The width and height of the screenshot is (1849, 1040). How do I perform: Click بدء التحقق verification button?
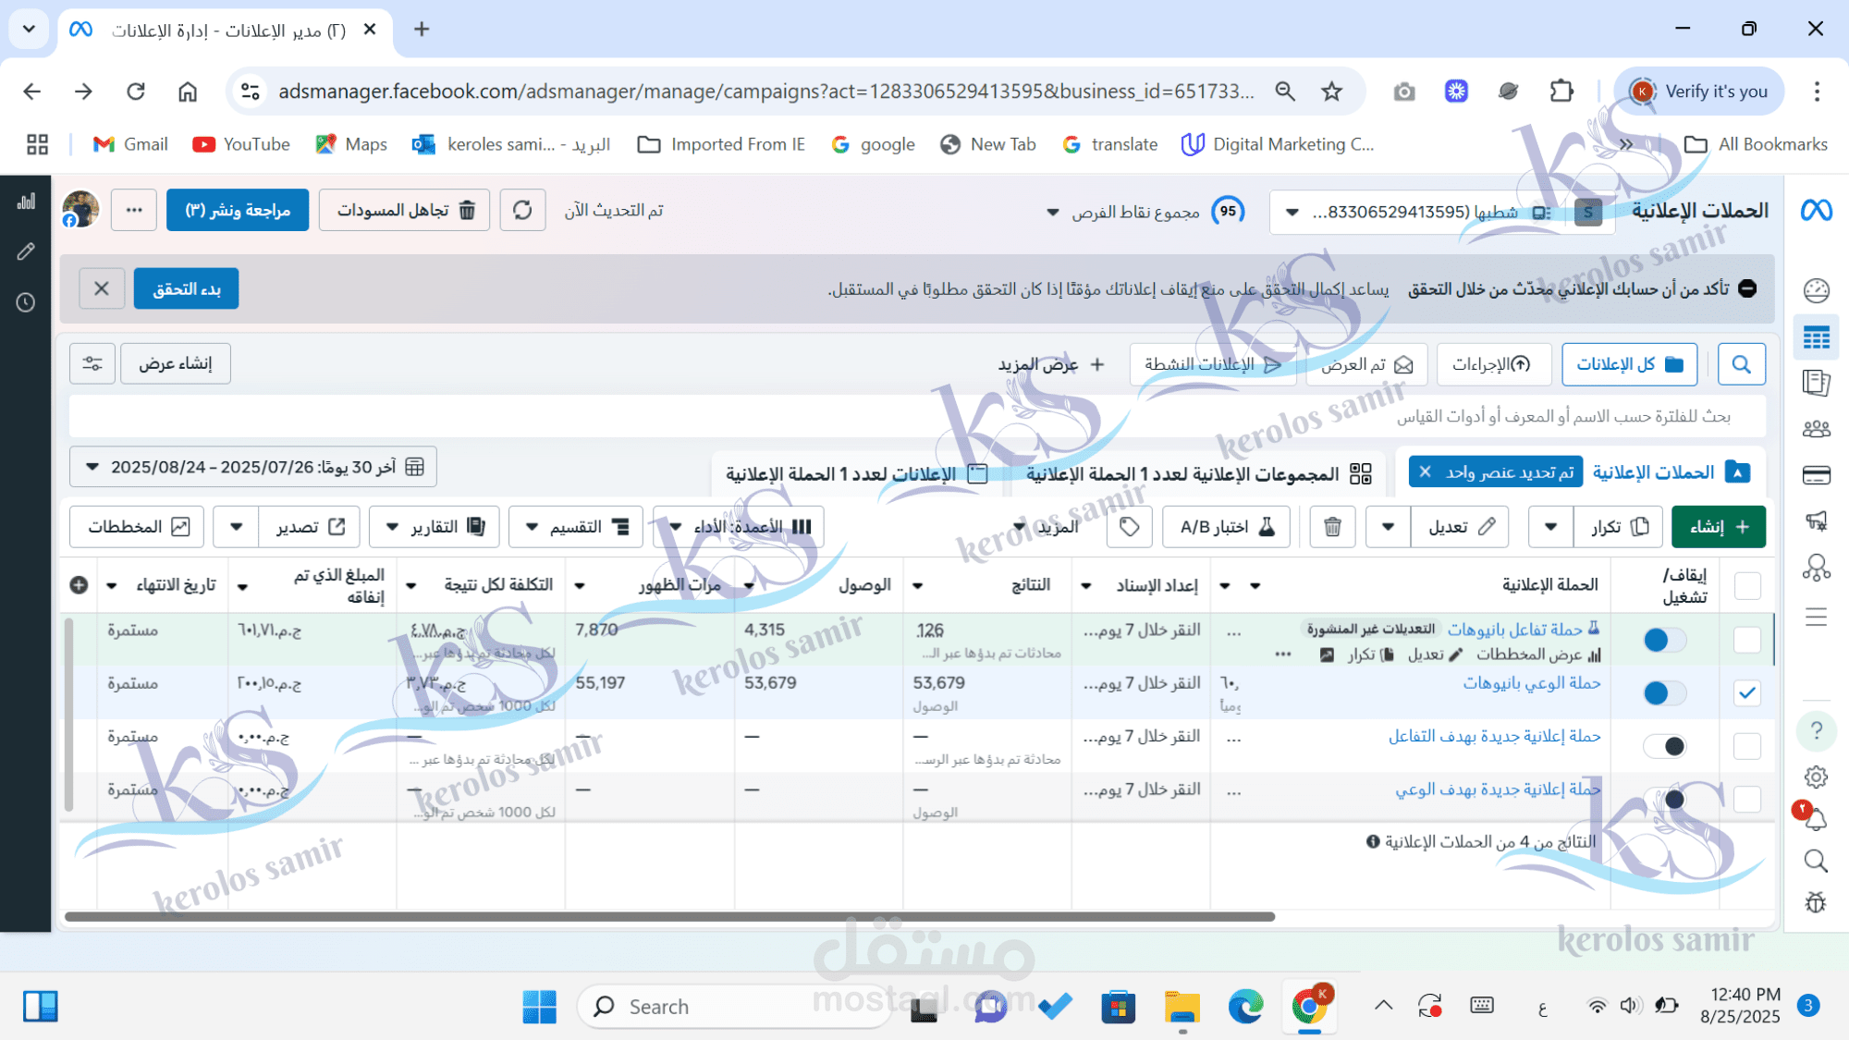pyautogui.click(x=187, y=289)
